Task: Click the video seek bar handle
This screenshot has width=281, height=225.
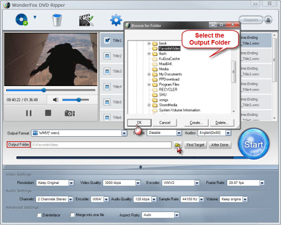Action: point(44,90)
